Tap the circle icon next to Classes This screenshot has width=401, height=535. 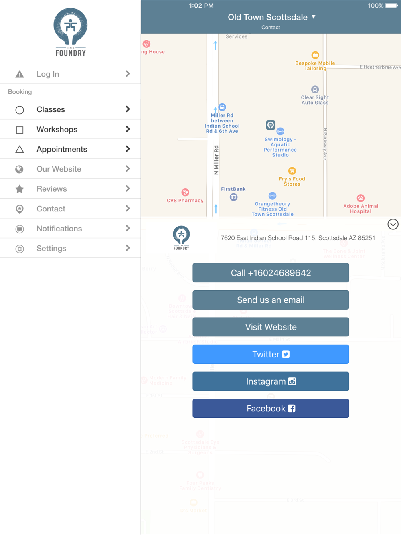20,110
